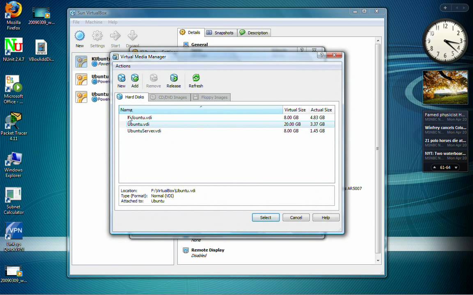Click the Select button
This screenshot has height=295, width=473.
pyautogui.click(x=266, y=217)
